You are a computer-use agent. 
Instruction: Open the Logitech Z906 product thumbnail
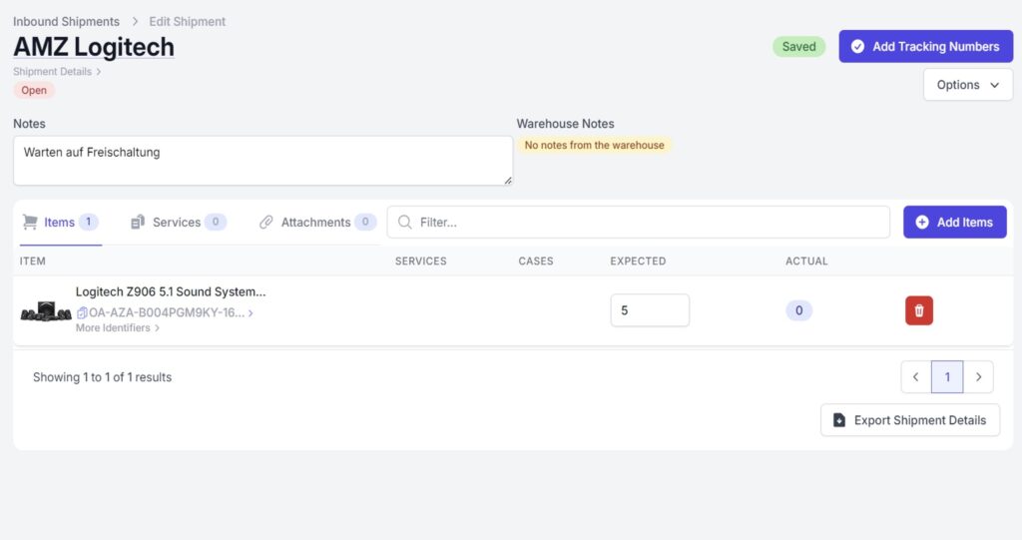pos(46,311)
